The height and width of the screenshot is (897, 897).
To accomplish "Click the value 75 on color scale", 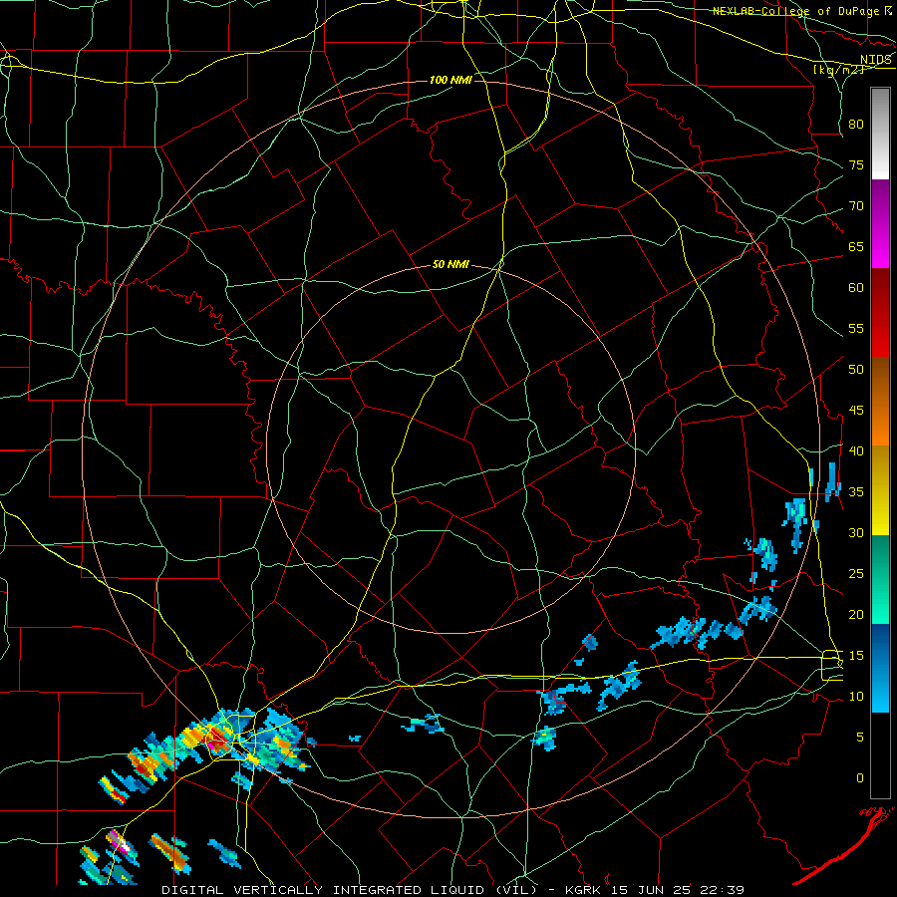I will coord(856,164).
